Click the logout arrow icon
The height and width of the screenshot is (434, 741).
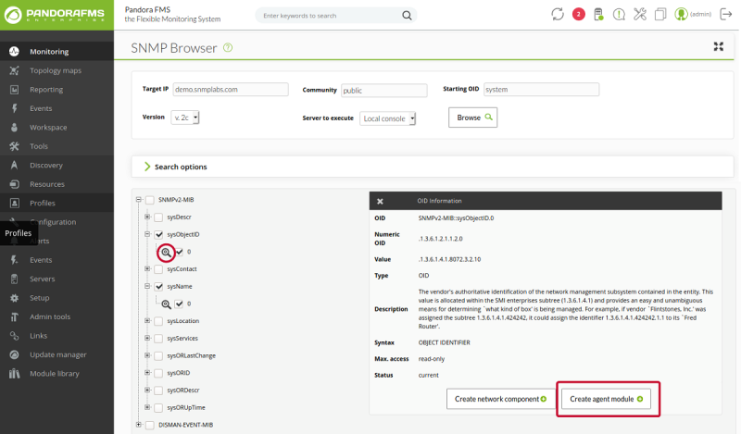726,14
